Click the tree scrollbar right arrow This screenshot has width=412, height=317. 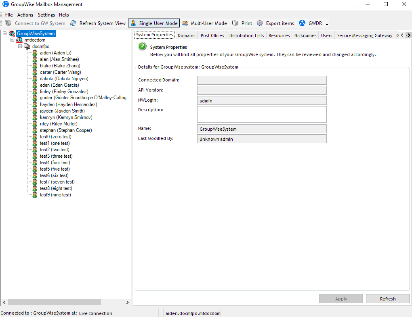127,302
